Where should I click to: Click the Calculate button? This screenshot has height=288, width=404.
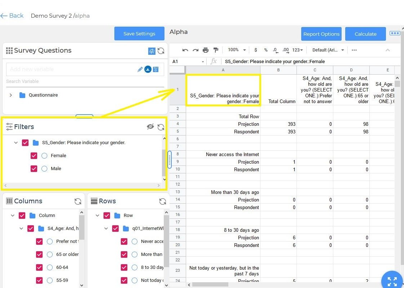[x=365, y=34]
